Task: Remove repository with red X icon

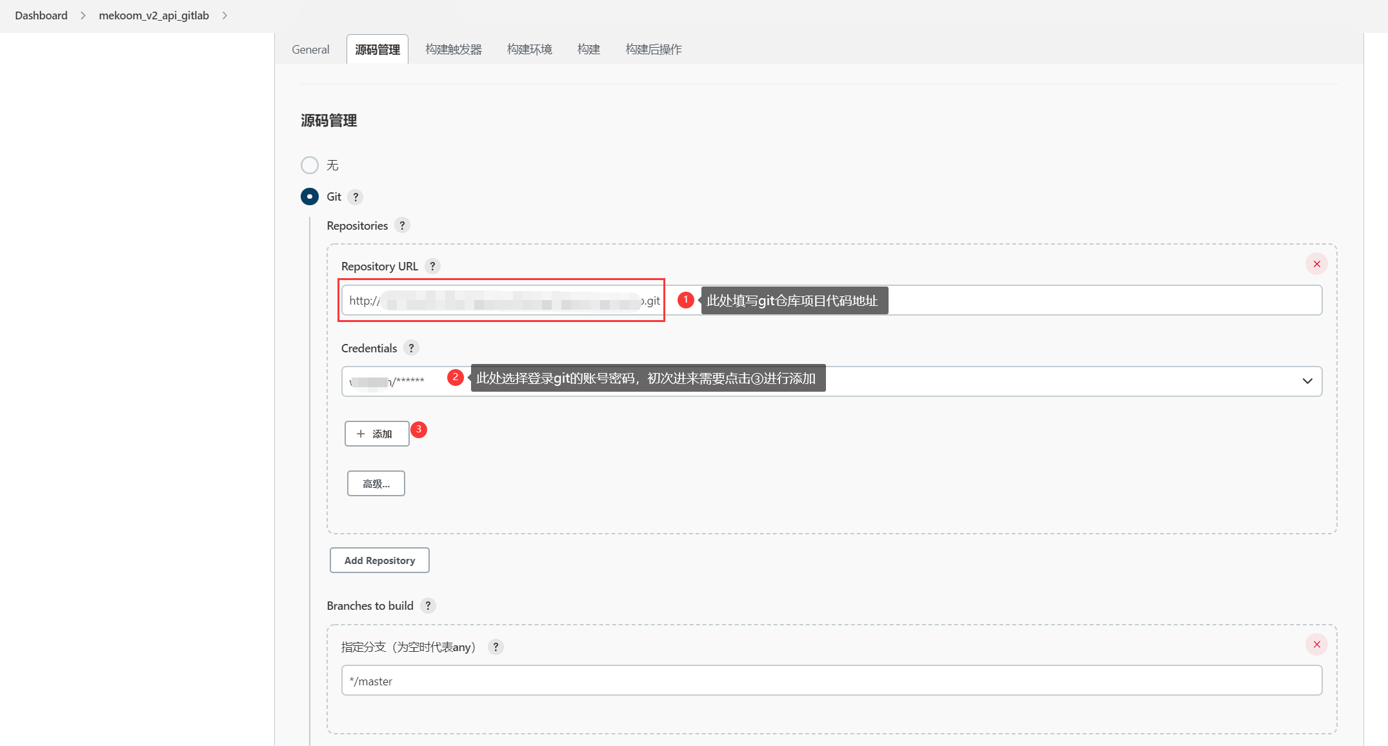Action: click(x=1316, y=264)
